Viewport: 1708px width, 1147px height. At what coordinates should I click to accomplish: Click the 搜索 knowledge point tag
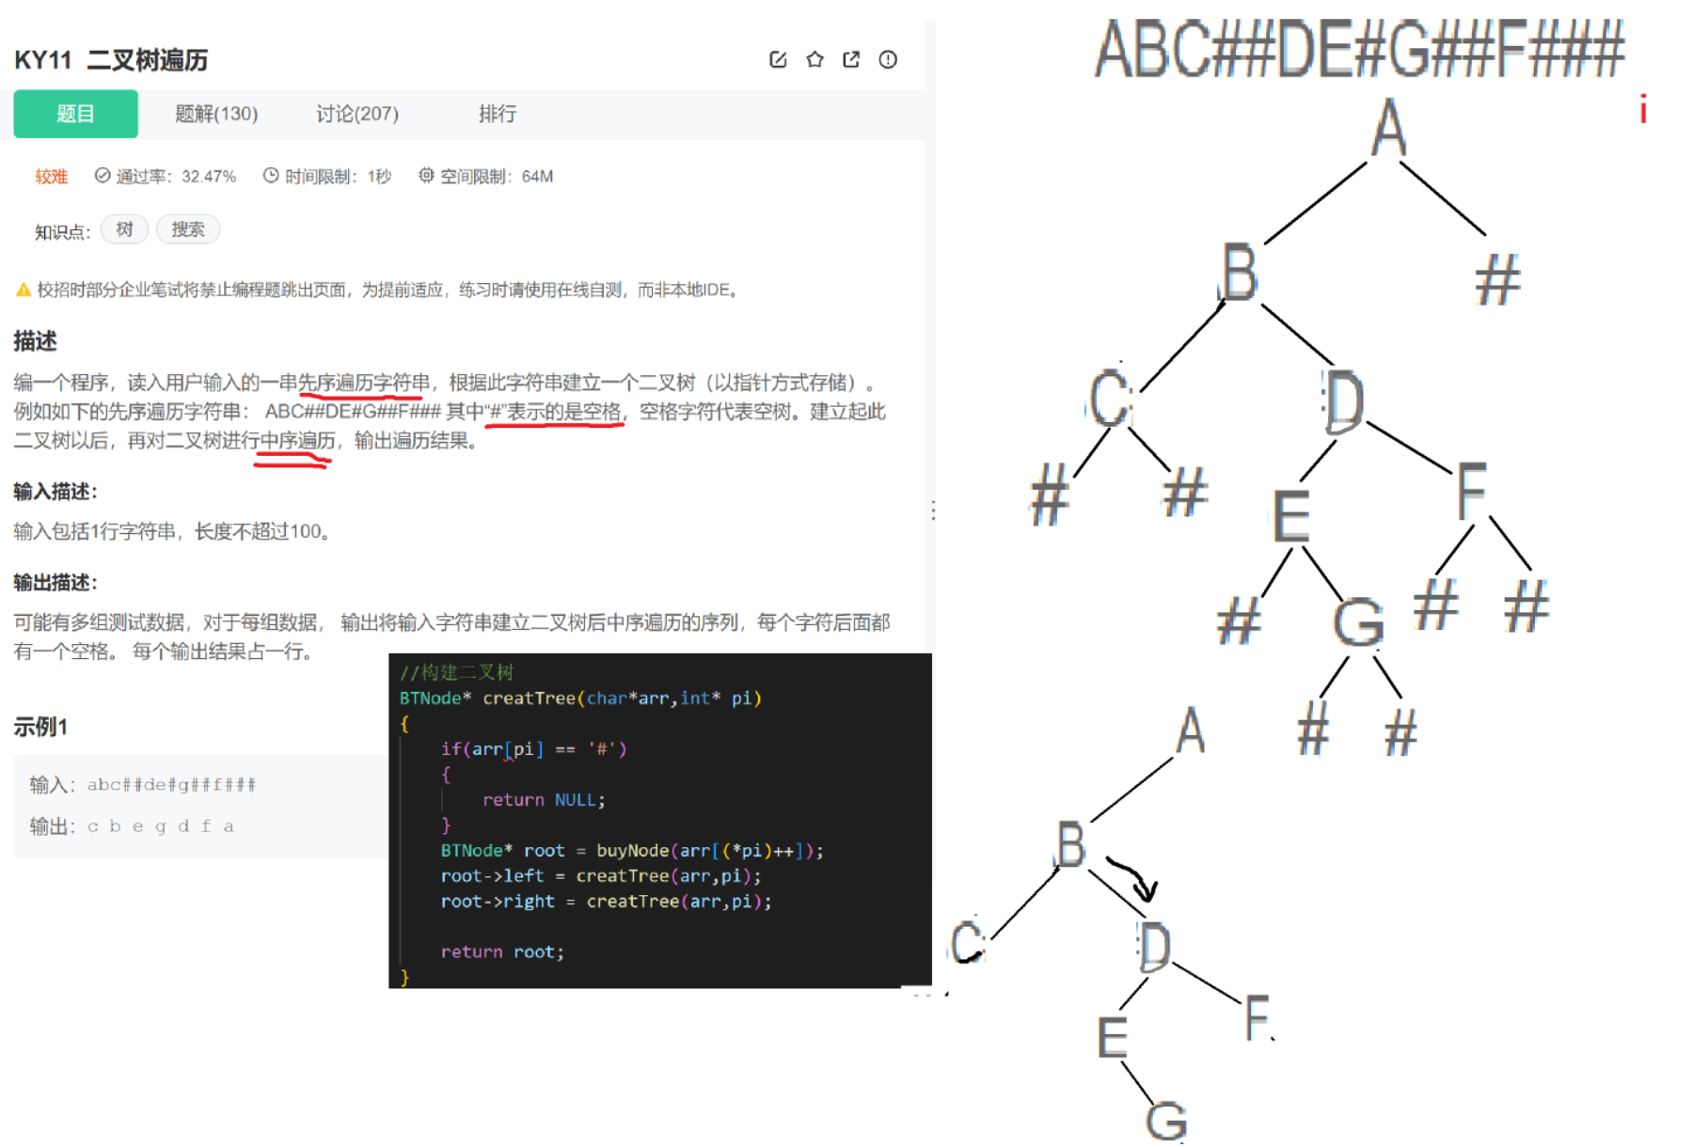coord(188,228)
